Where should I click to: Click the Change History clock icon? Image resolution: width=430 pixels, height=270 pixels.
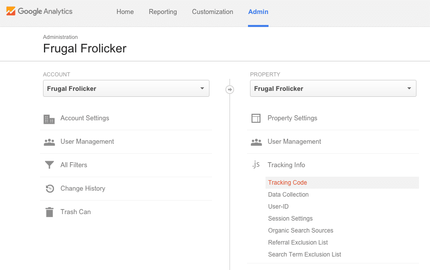pyautogui.click(x=49, y=188)
